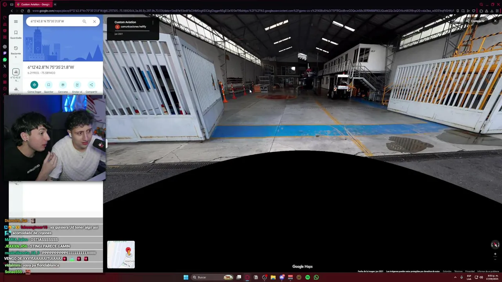Open X in Opera sidebar
502x282 pixels.
5,66
